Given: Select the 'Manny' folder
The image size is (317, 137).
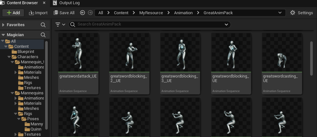Looking at the screenshot, I should point(37,124).
